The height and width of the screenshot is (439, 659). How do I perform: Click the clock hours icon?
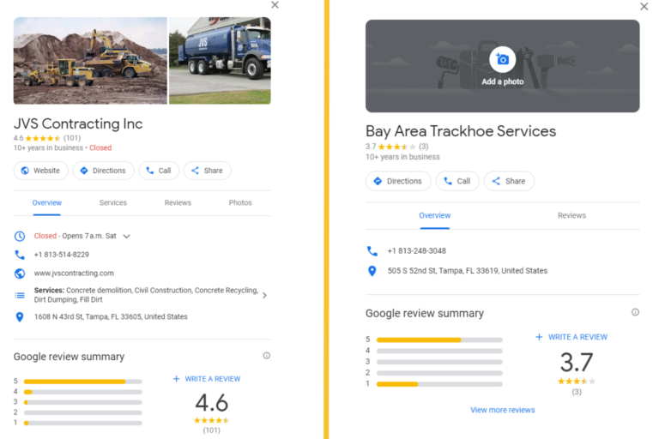pyautogui.click(x=20, y=236)
